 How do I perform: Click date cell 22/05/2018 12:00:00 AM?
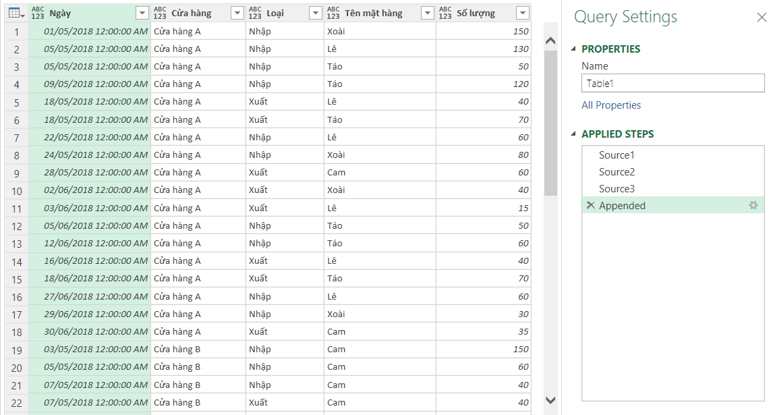click(90, 138)
